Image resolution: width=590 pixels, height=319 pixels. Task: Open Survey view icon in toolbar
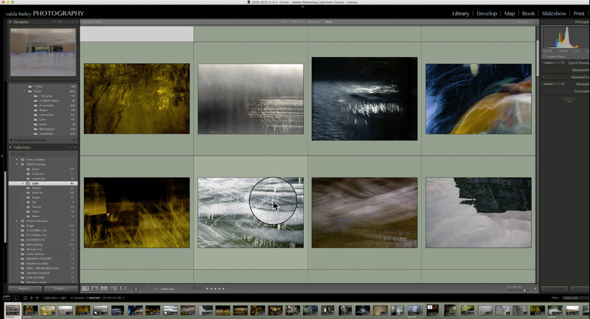point(113,289)
